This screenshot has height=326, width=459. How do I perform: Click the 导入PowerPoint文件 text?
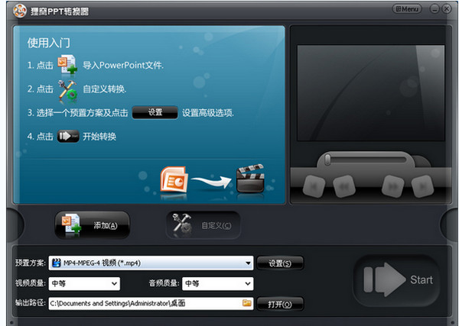[x=123, y=65]
